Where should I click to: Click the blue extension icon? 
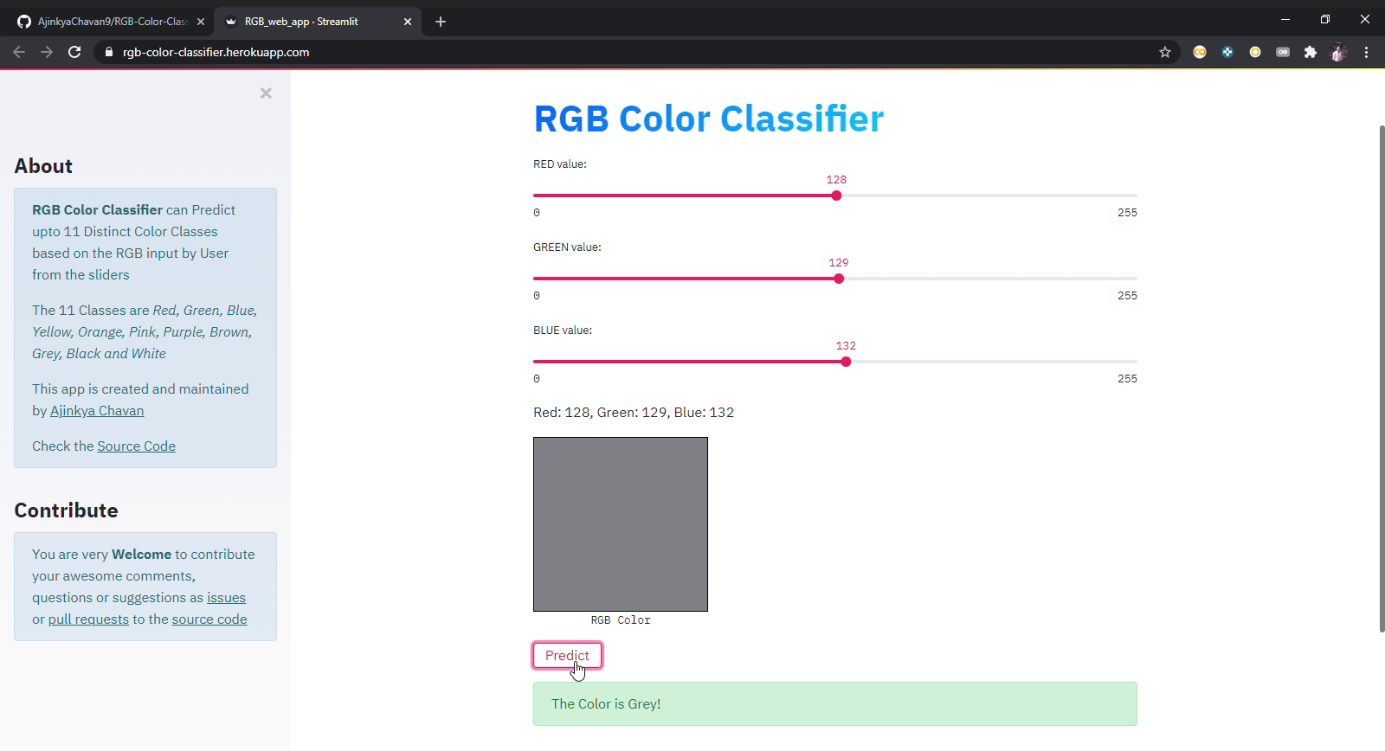1227,52
